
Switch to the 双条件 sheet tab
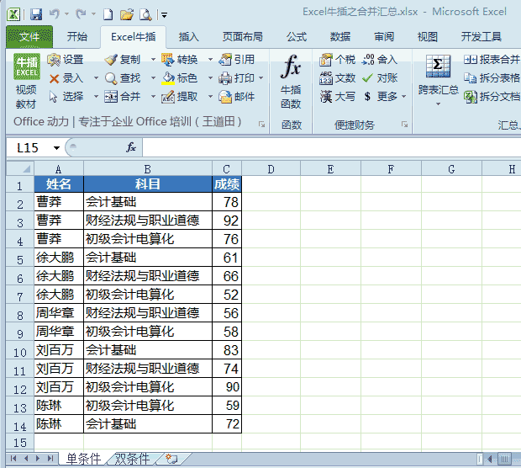[x=132, y=459]
